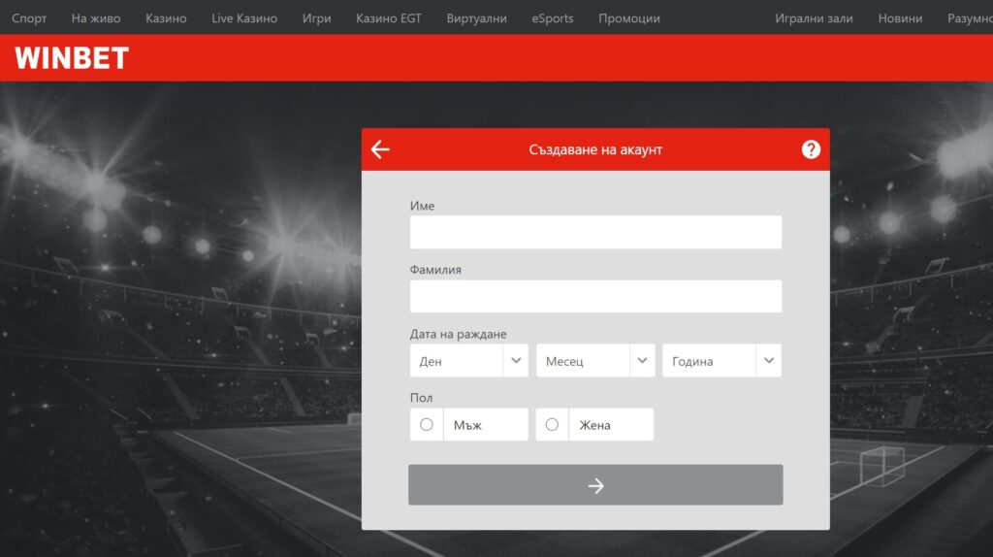Expand the Месец month dropdown
Screen dimensions: 993x557
coord(594,361)
